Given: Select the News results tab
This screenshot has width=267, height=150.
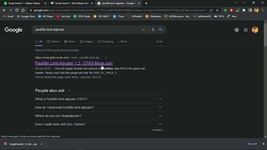Looking at the screenshot, I should click(x=70, y=42).
